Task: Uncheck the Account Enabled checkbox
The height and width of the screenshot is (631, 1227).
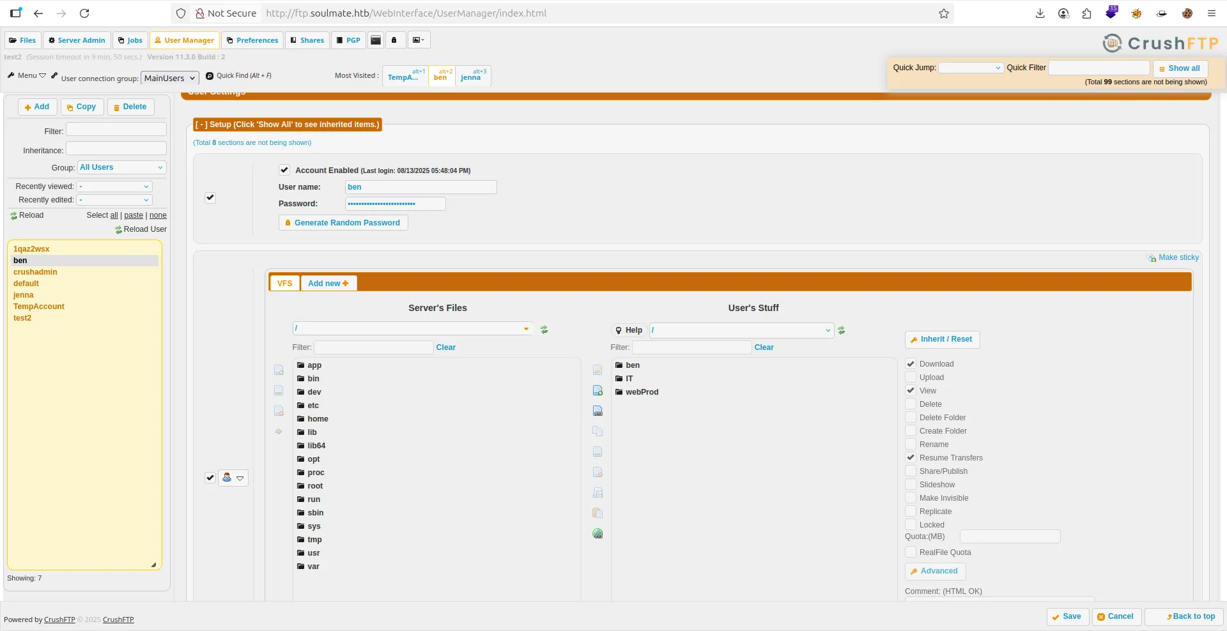Action: 284,170
